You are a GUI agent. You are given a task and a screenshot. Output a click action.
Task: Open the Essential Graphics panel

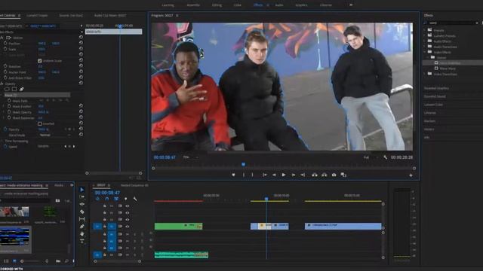[436, 88]
